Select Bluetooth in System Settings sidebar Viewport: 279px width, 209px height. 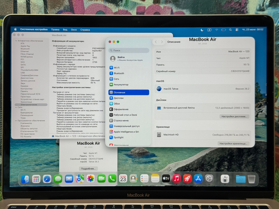pos(129,73)
